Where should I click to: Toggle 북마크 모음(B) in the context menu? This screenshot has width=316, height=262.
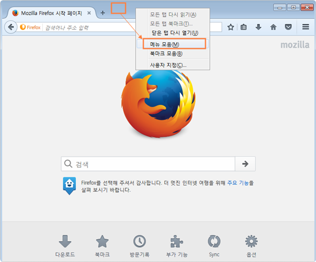pos(173,53)
